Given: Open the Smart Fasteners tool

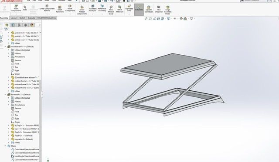Looking at the screenshot, I should (60, 9).
